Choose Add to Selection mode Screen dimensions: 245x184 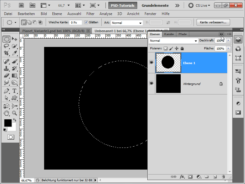pos(29,22)
